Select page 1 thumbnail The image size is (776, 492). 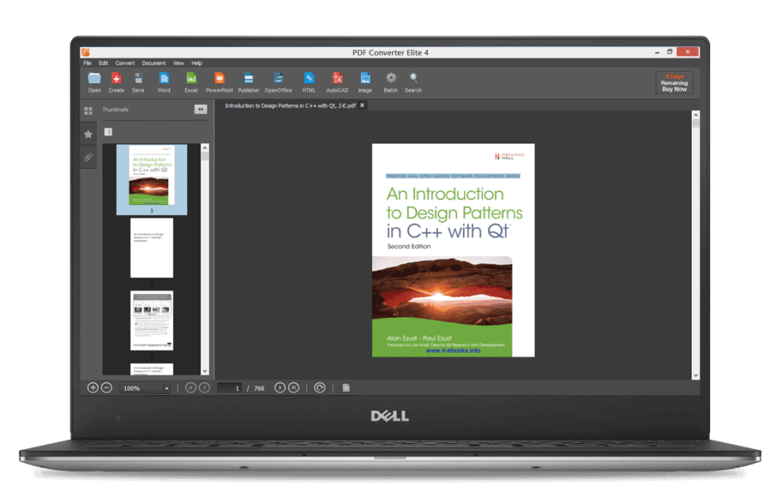coord(152,179)
